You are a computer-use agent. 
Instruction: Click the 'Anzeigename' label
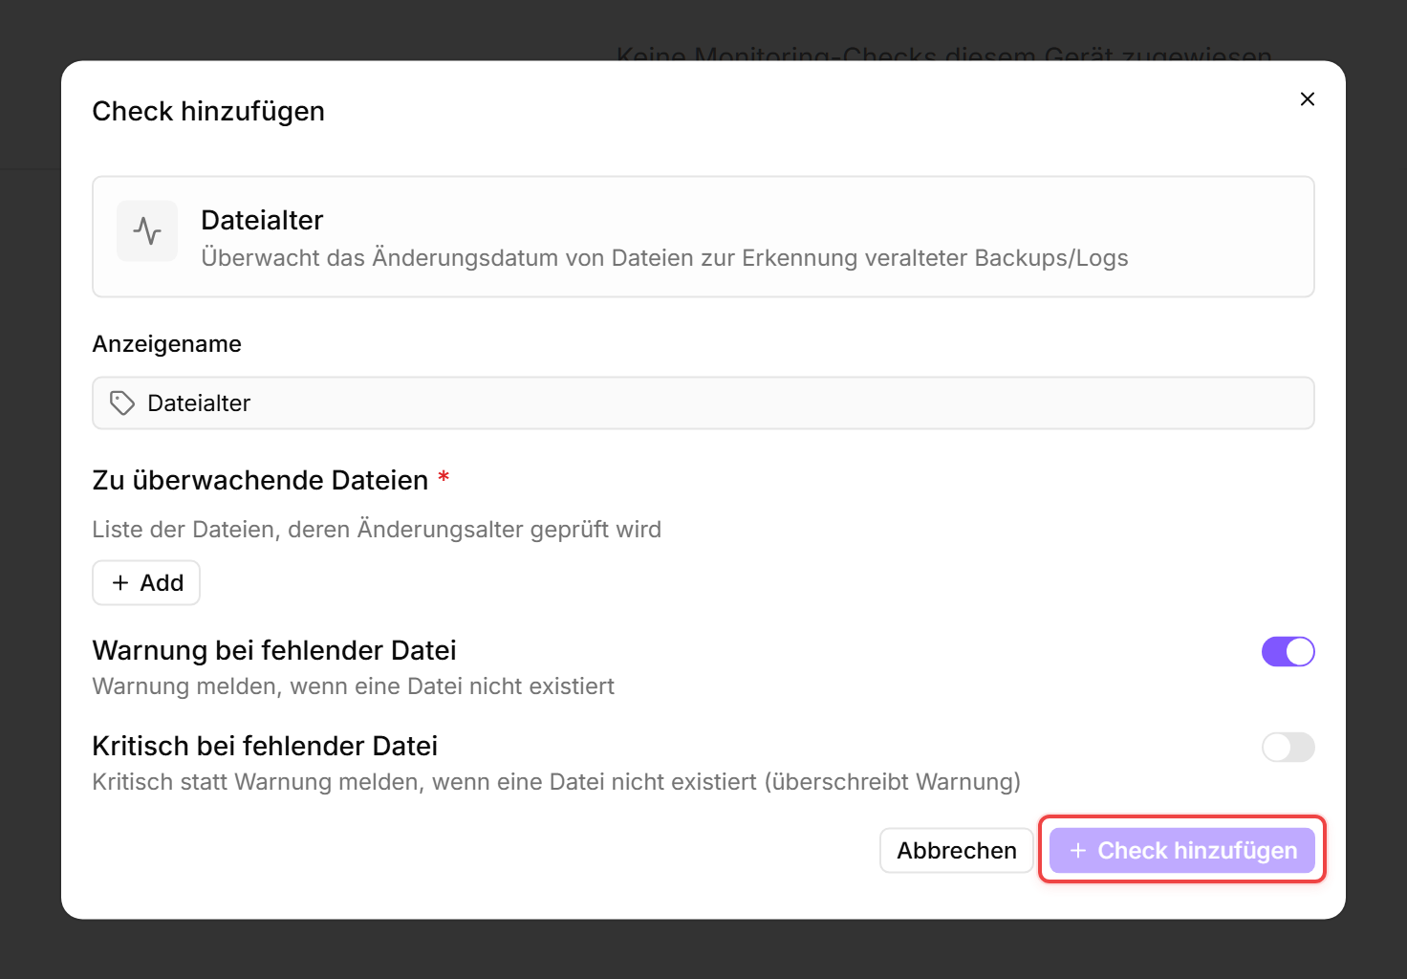click(167, 344)
